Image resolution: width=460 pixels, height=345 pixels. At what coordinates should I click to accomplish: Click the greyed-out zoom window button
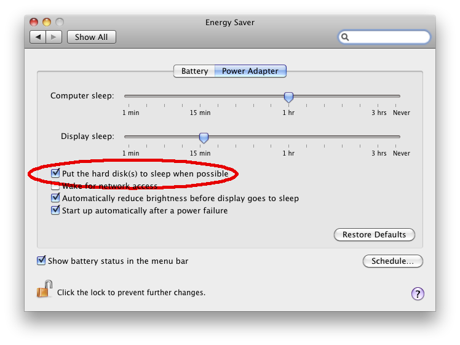(60, 22)
